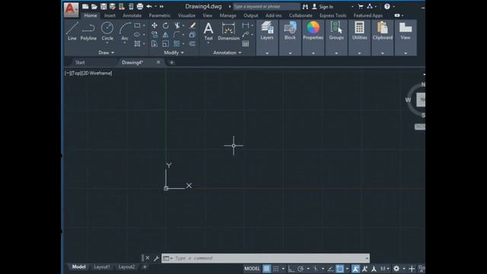Toggle MODEL space button in status bar

252,269
